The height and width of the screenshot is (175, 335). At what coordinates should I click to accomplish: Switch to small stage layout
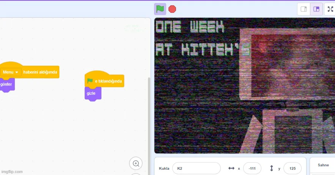click(x=304, y=9)
